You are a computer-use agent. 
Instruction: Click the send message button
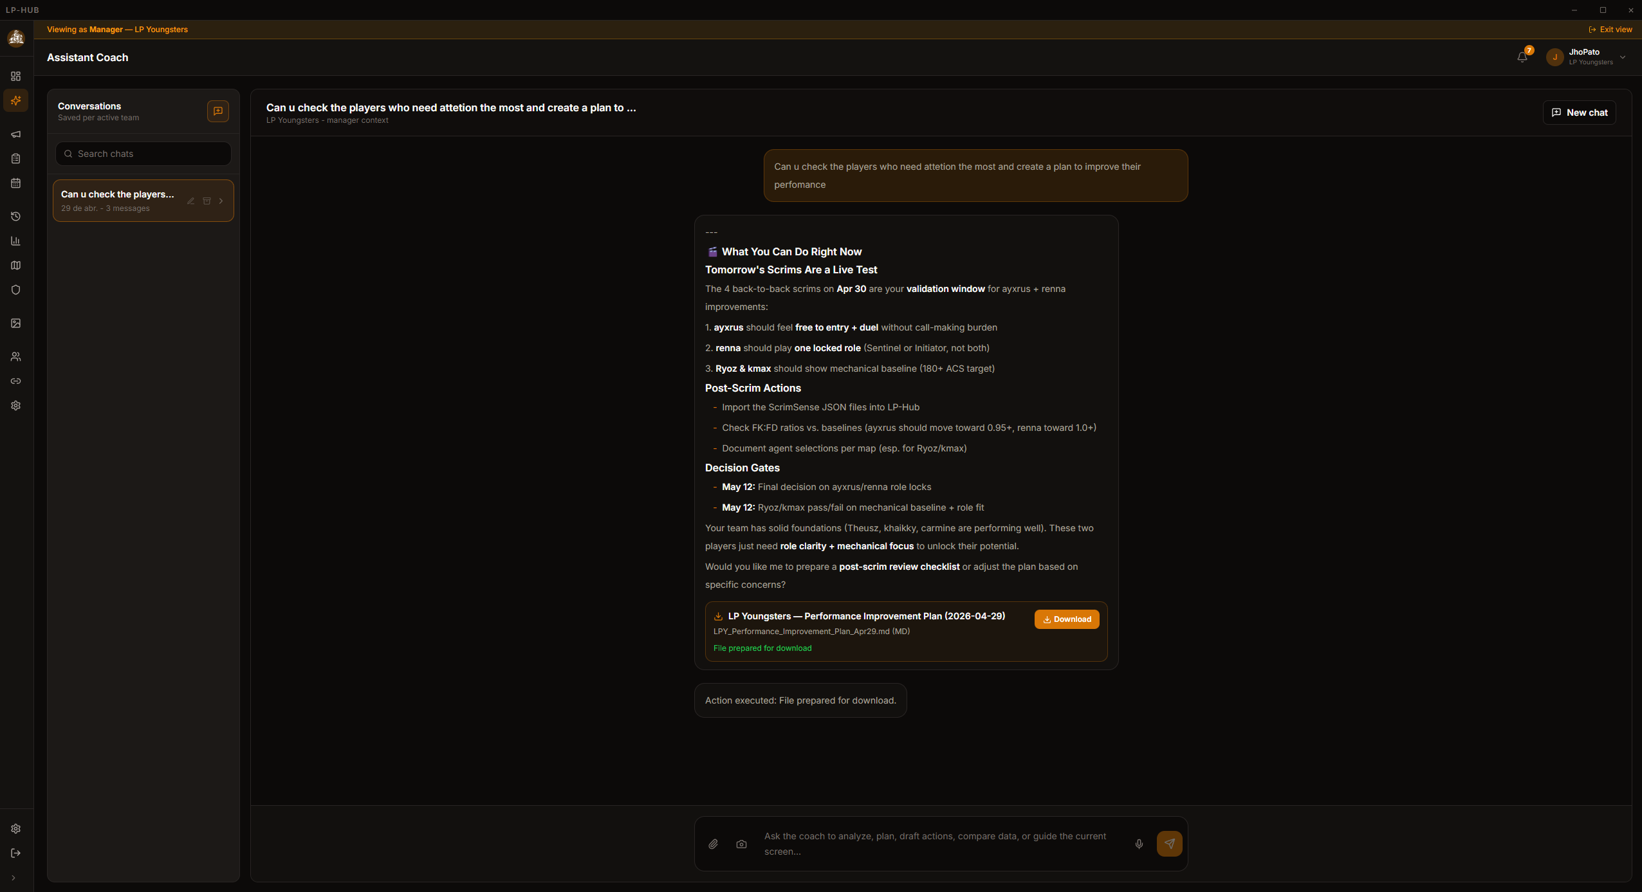(1170, 844)
